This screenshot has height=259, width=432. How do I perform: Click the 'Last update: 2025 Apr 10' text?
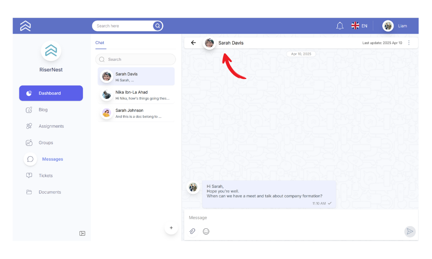click(382, 43)
